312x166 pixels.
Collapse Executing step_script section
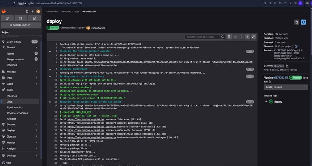click(50, 102)
